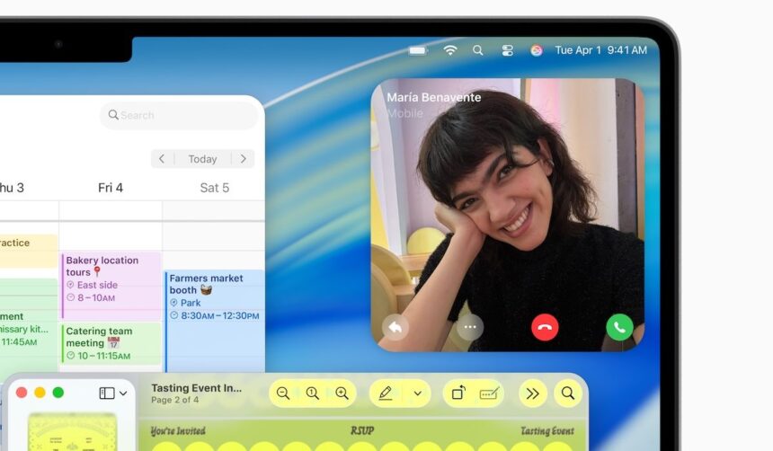Search the Preview document with magnifier

point(568,394)
